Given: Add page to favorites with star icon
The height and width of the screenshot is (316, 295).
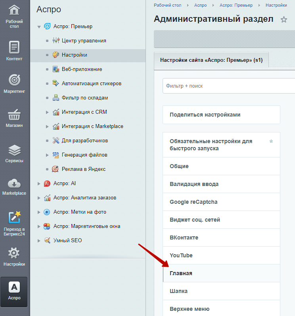Looking at the screenshot, I should [x=284, y=19].
